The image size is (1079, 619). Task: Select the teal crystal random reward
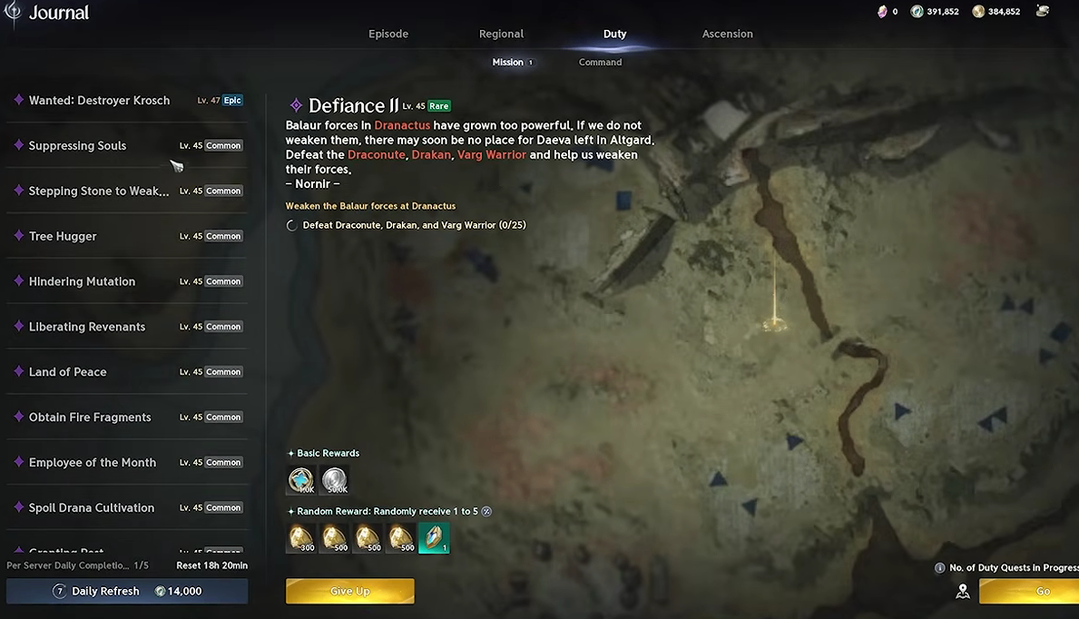point(434,537)
